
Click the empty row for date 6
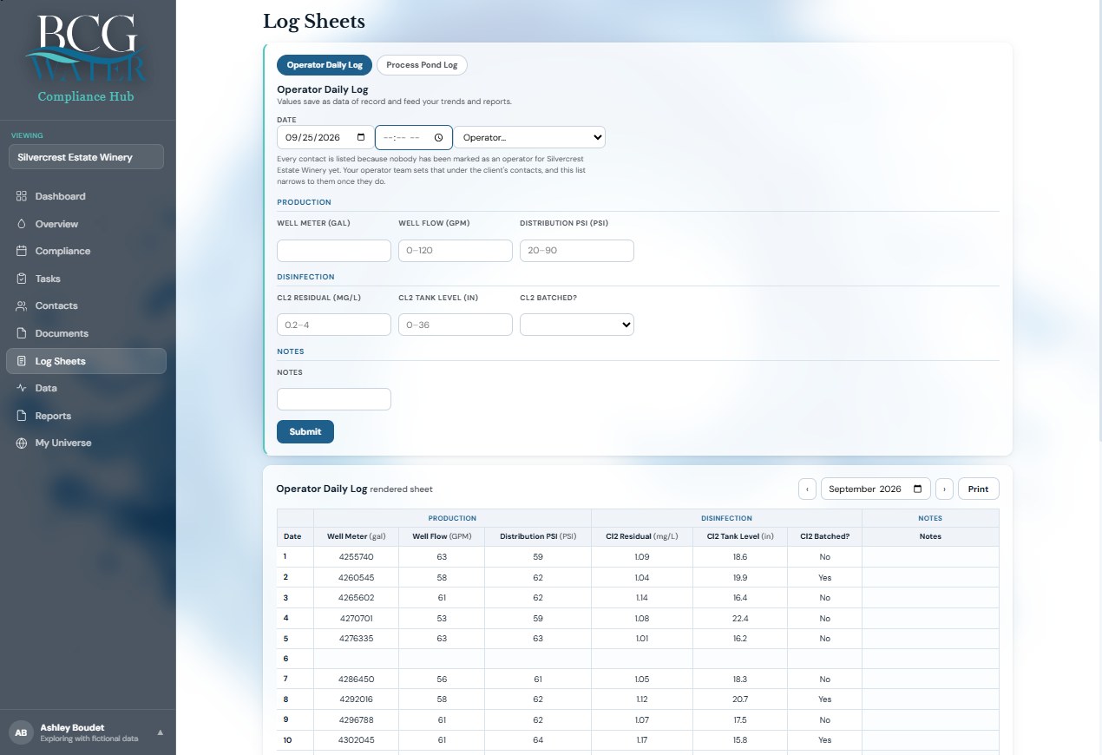[x=638, y=659]
